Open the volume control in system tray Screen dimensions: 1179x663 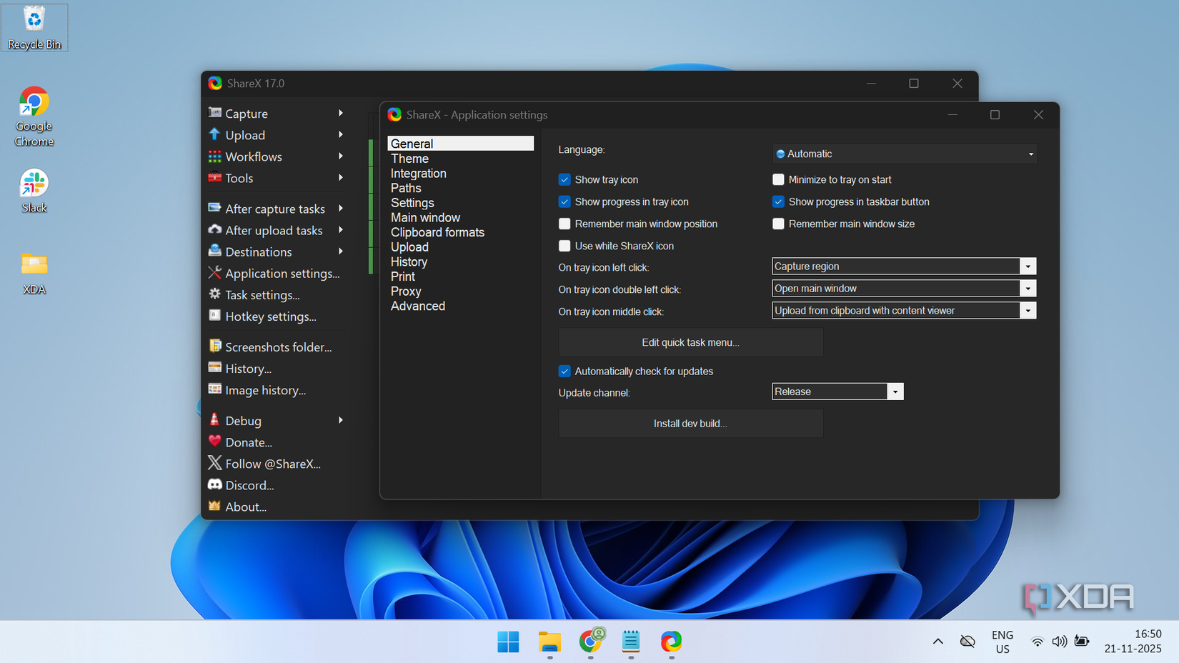(x=1059, y=642)
